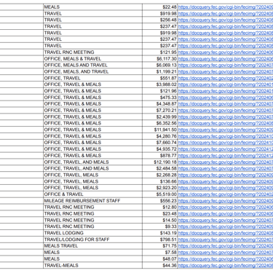Image resolution: width=273 pixels, height=273 pixels.
Task: Click the TRAVEL-MEALS description cell
Action: click(x=92, y=265)
